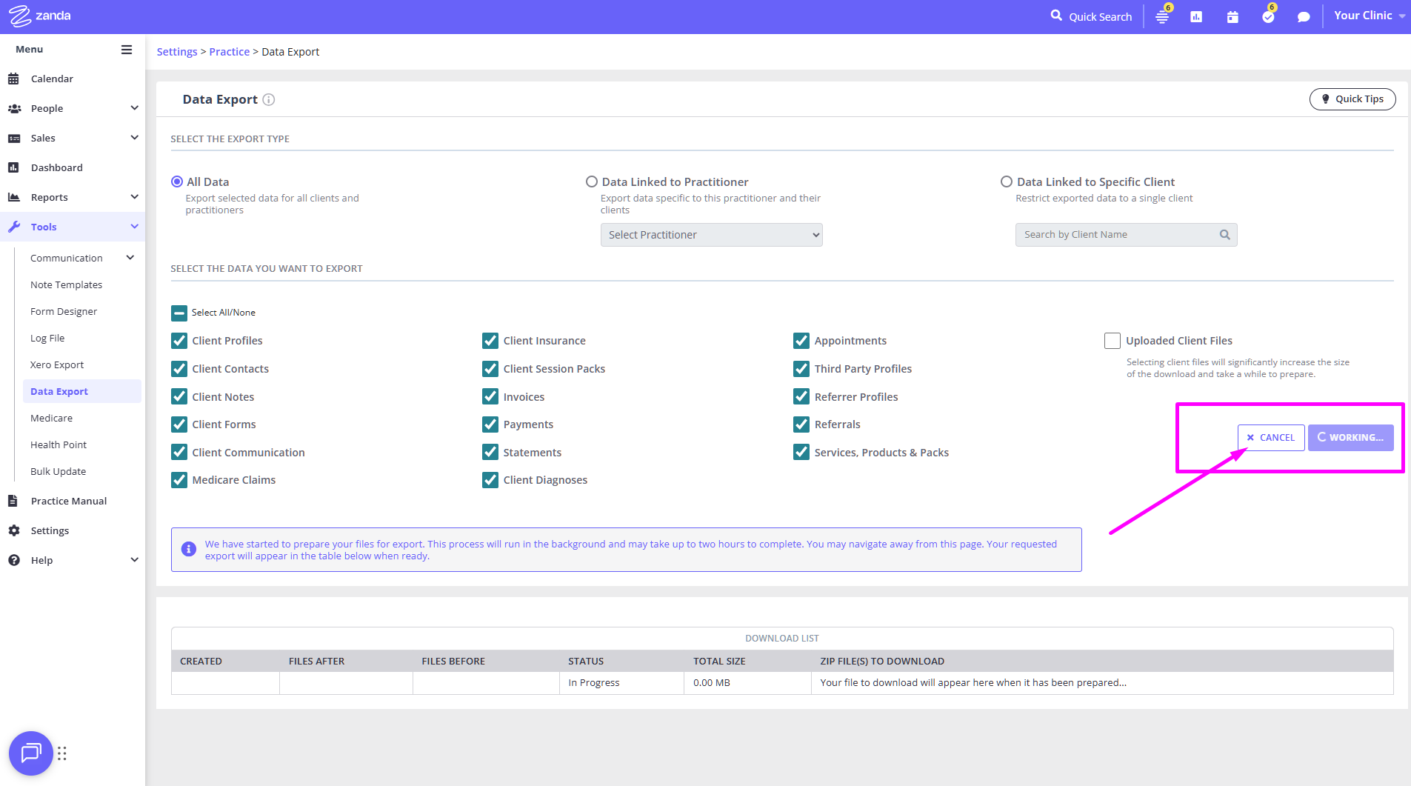Open the tasks checkmark icon in header
Image resolution: width=1411 pixels, height=786 pixels.
(x=1268, y=17)
